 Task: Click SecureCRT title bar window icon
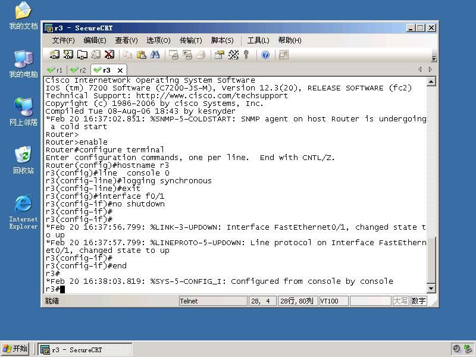[x=49, y=28]
